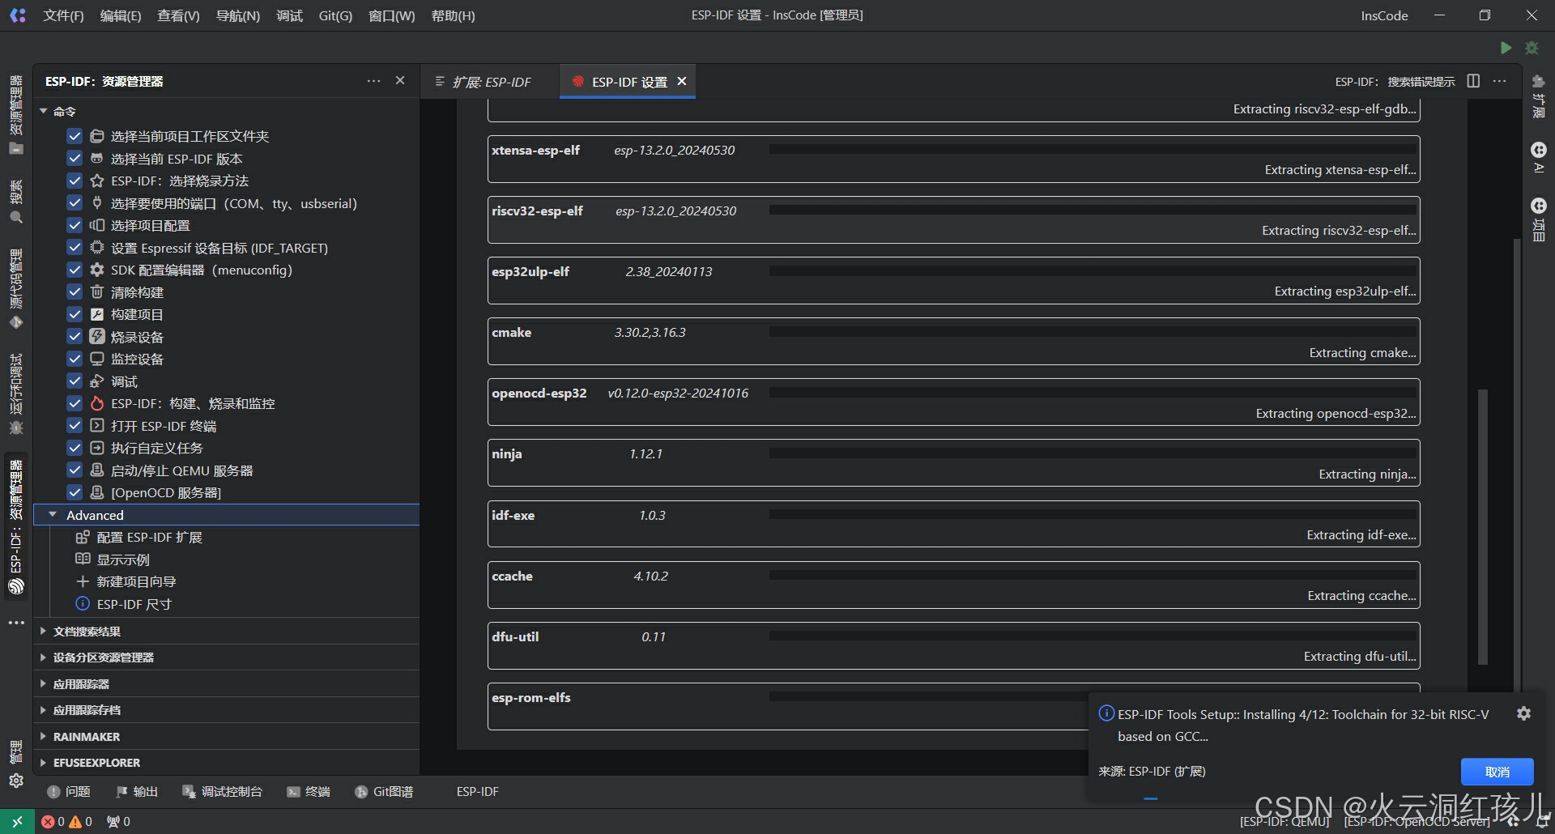Run 配置 ESP-IDF 扩展 under Advanced

pyautogui.click(x=149, y=537)
